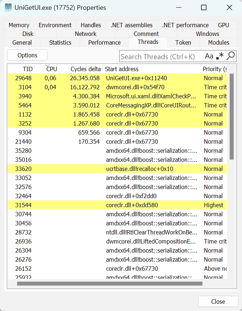The width and height of the screenshot is (242, 311).
Task: Select thread row TID 26276
Action: [x=117, y=259]
